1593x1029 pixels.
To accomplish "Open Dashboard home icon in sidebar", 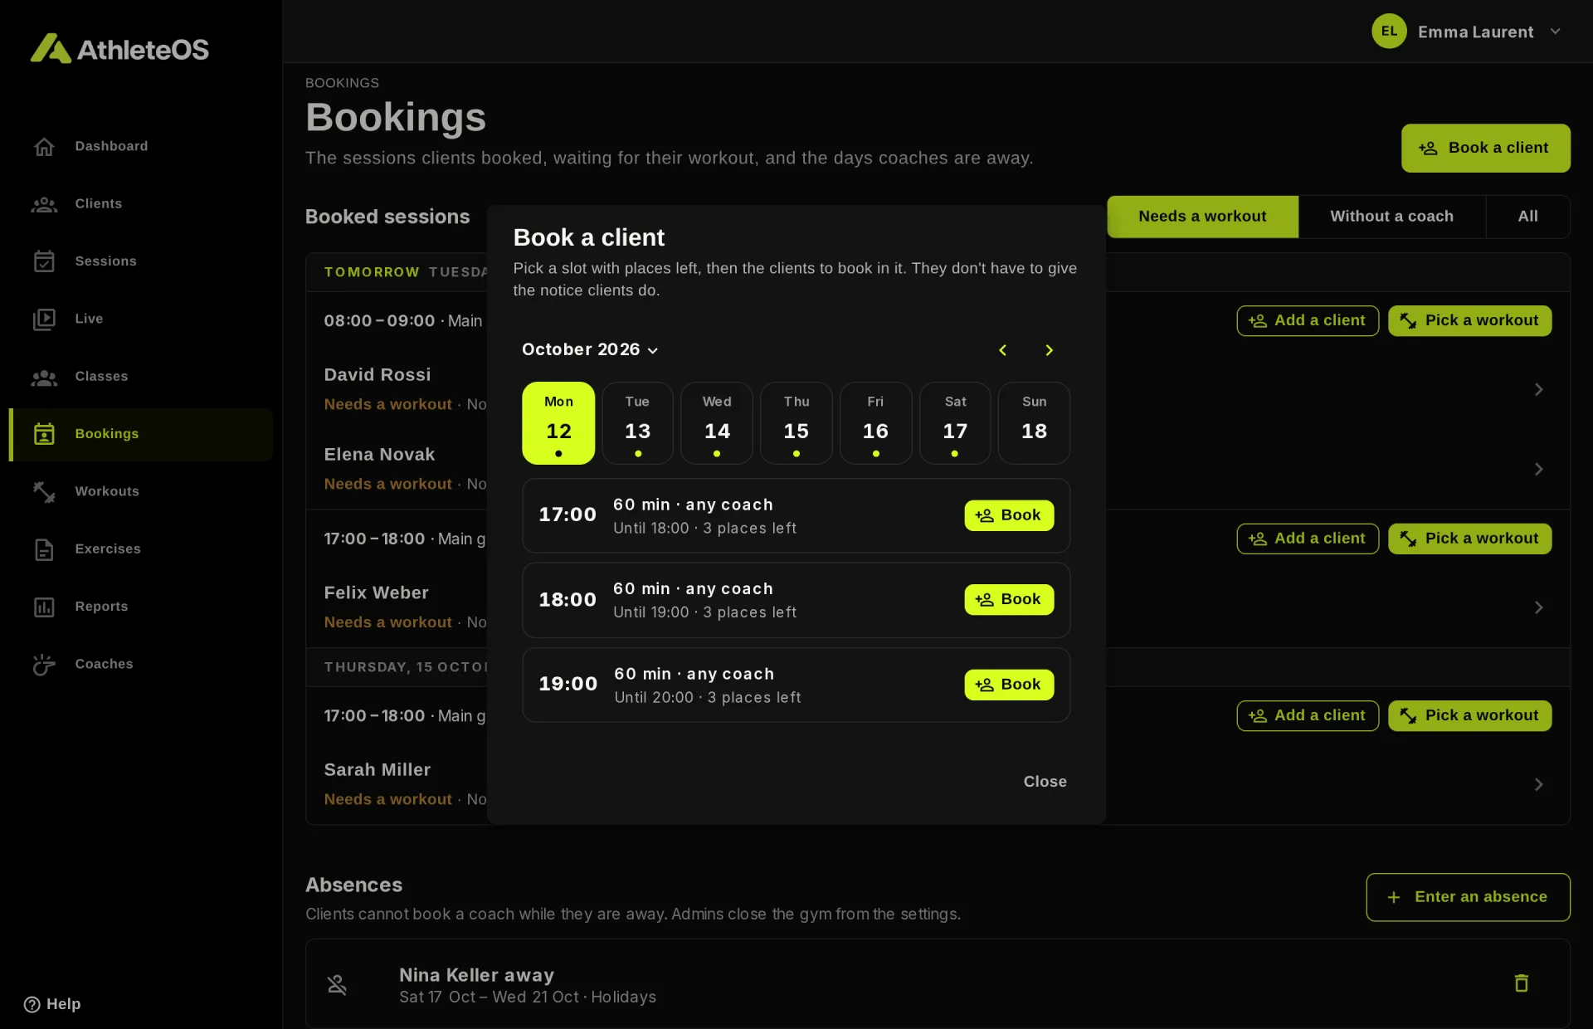I will click(x=44, y=146).
